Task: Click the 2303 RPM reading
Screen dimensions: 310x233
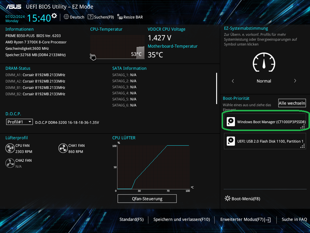Action: 24,152
